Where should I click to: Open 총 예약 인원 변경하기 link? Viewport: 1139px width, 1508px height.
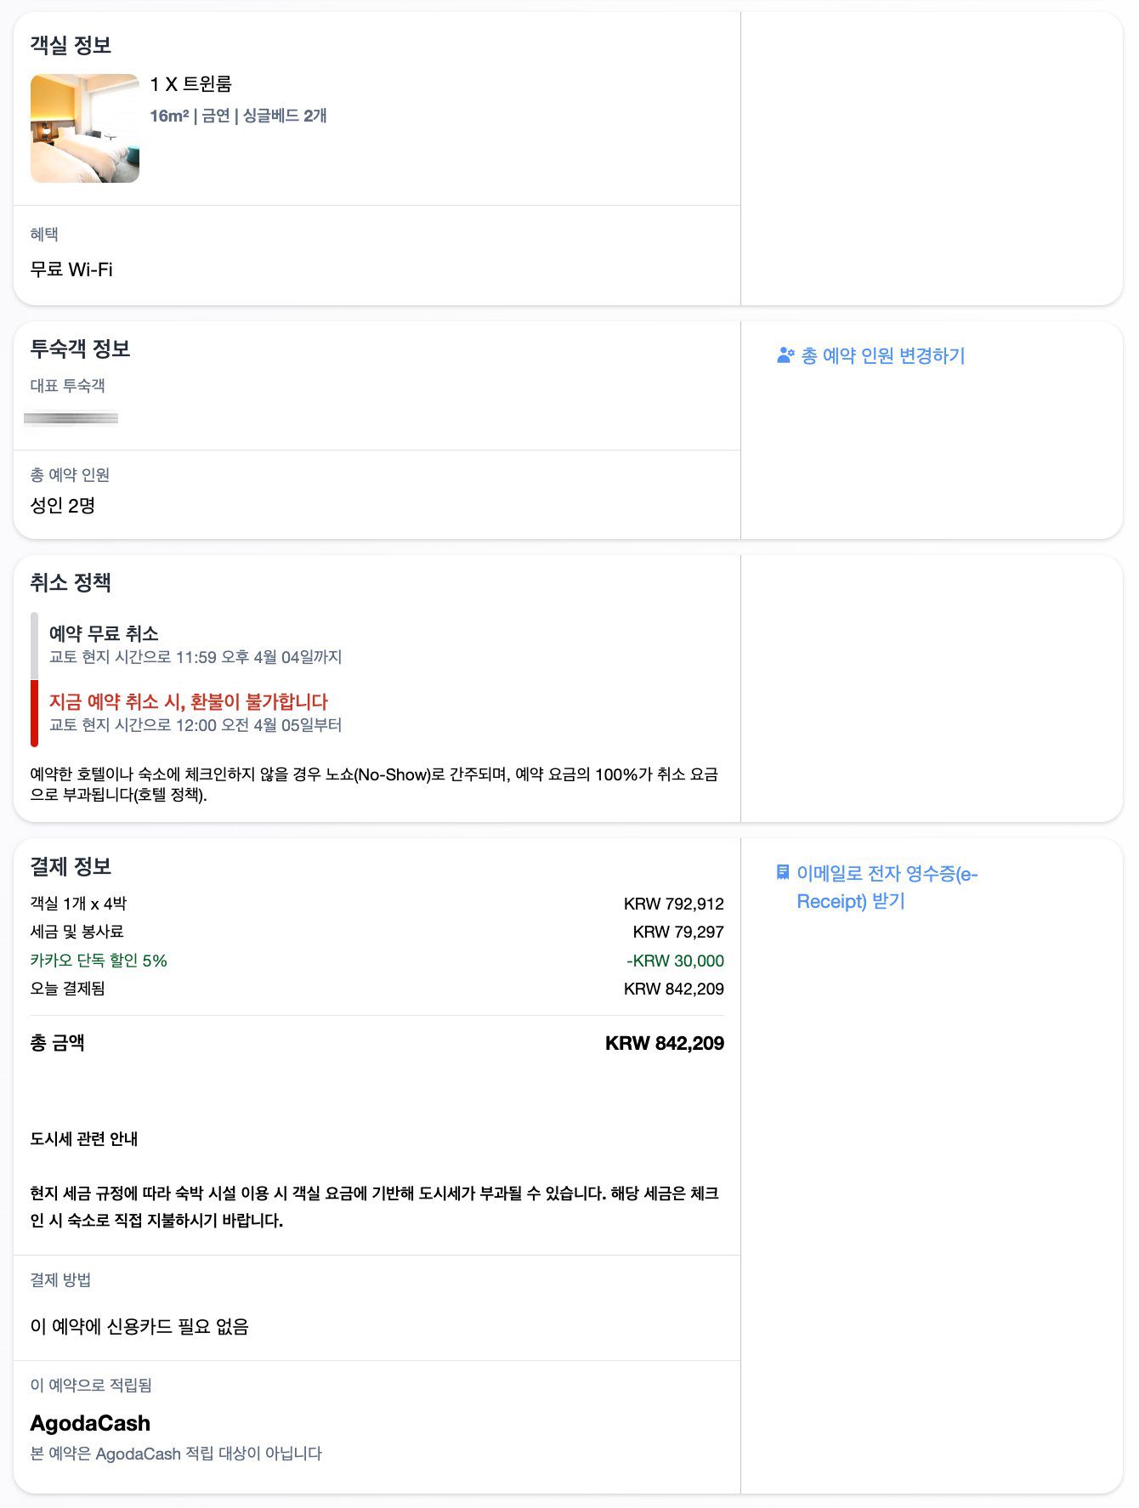(x=882, y=355)
